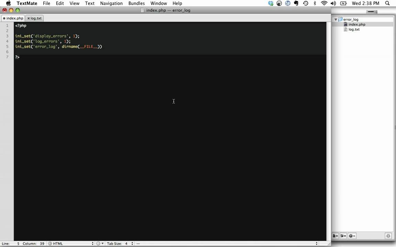Click the language 'L' icon in status bar
The image size is (396, 247).
click(x=50, y=244)
